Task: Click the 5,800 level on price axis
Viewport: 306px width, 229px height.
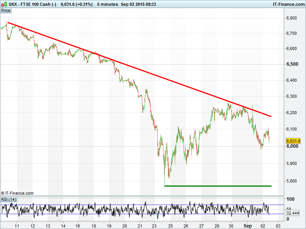Action: tap(292, 181)
